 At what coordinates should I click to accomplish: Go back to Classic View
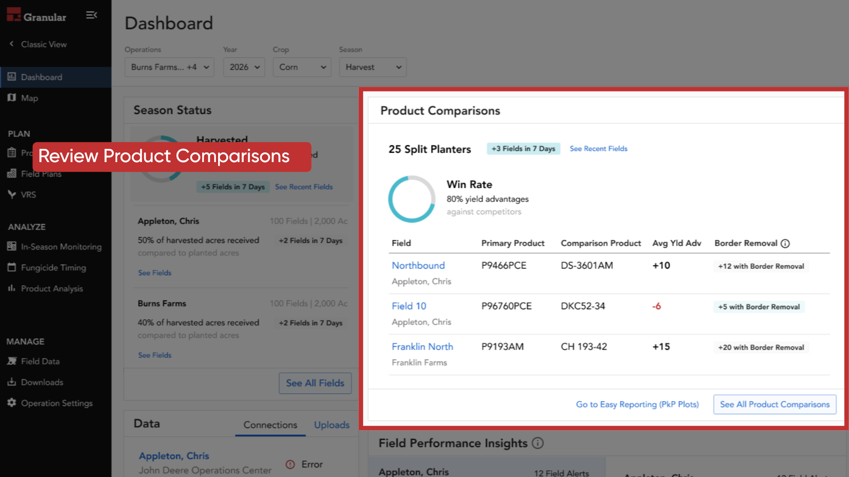point(38,44)
